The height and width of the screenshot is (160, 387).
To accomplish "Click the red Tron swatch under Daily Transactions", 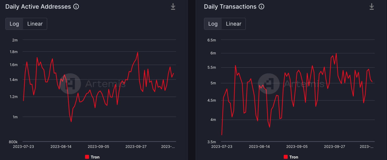I will pos(285,157).
